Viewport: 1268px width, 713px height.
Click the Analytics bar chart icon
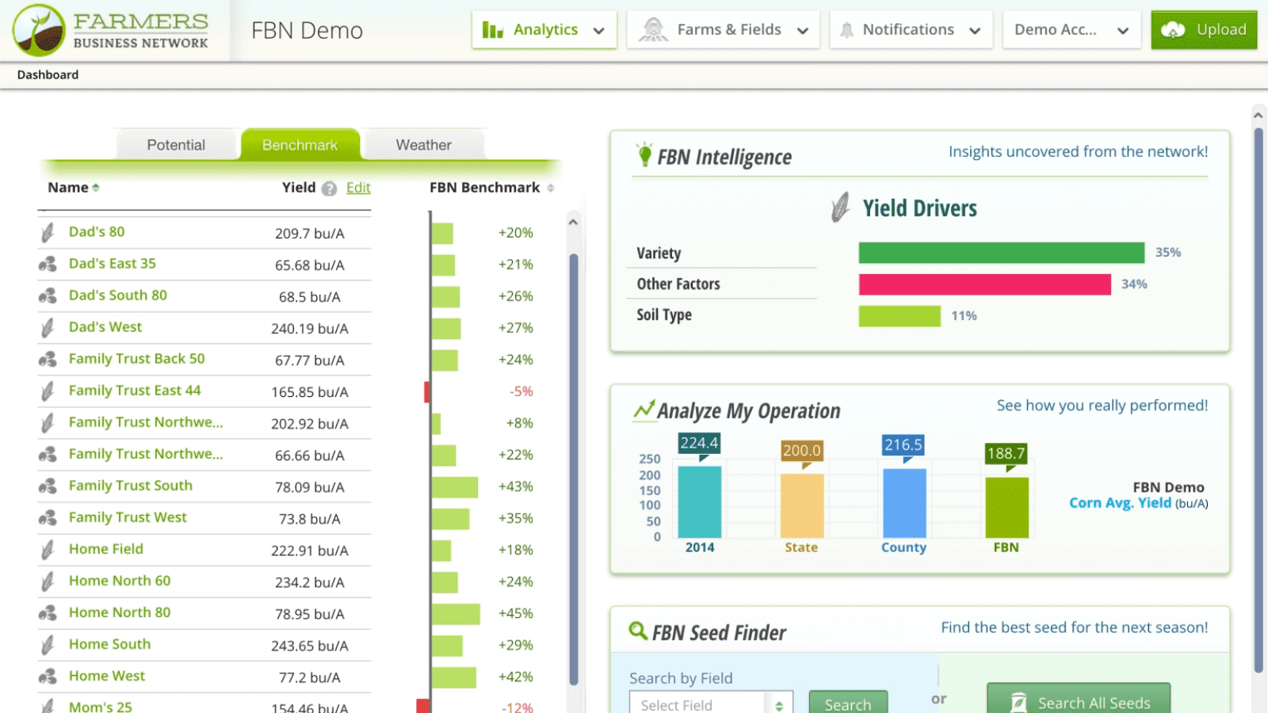coord(492,30)
